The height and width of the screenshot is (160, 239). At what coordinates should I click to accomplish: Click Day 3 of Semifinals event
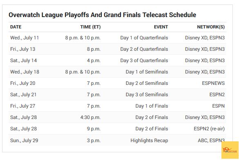pos(147,94)
